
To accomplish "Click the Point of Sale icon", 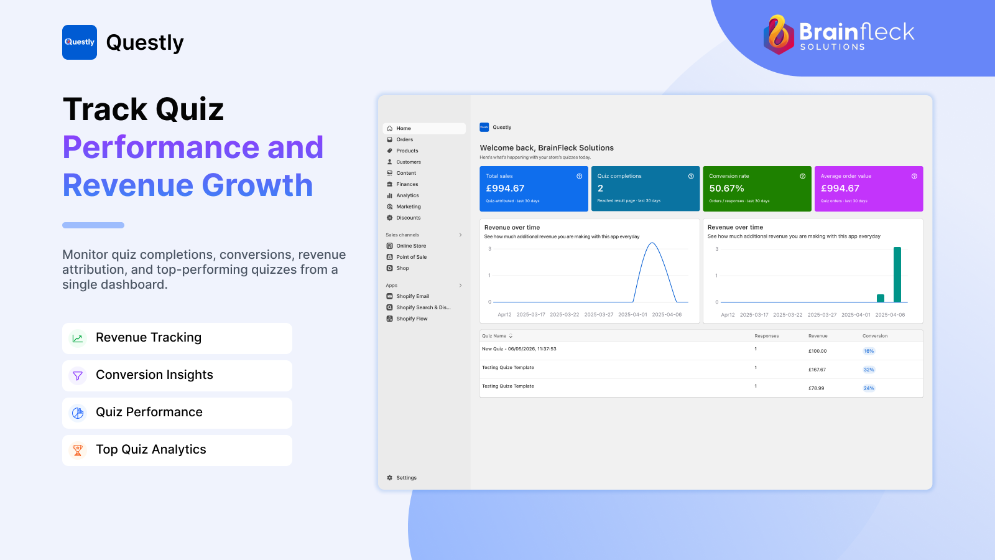I will click(x=390, y=257).
